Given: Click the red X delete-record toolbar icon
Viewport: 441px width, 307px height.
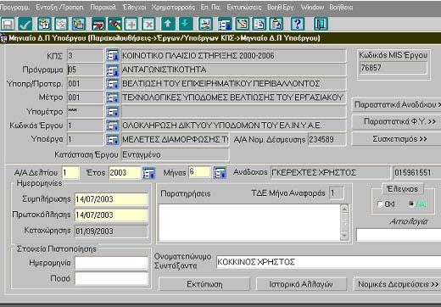Looking at the screenshot, I should [x=148, y=24].
